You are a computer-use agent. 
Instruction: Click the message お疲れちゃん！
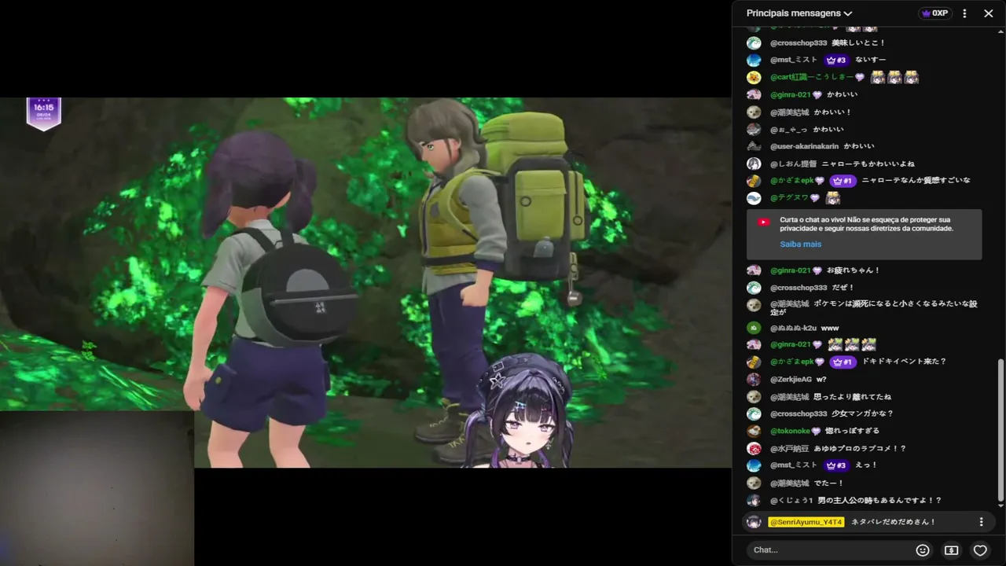point(854,270)
